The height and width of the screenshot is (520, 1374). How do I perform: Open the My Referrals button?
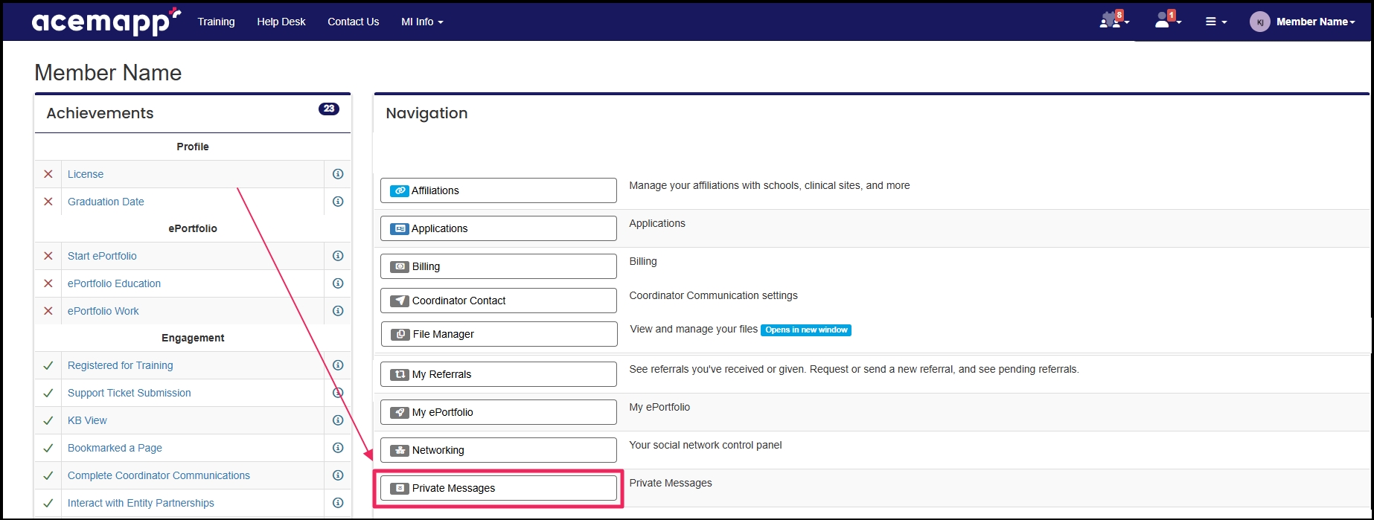[499, 374]
